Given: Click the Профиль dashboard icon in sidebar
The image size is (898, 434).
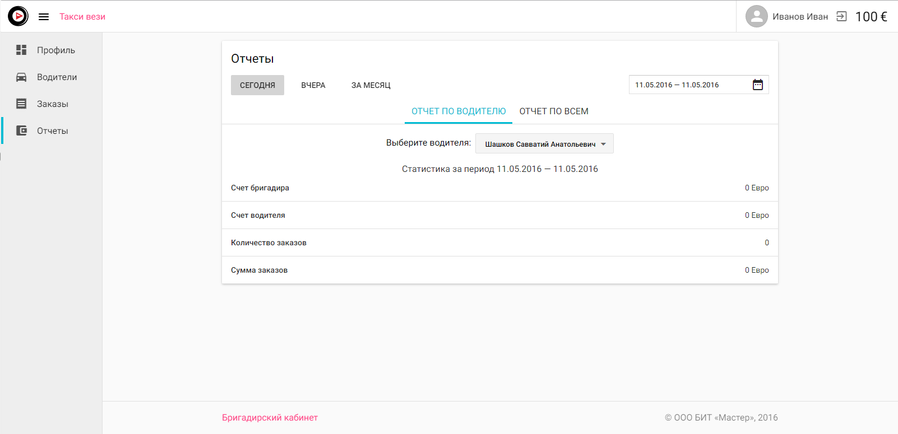Looking at the screenshot, I should (21, 50).
